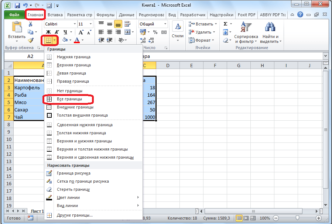Expand the number format dropdown 'Общий'
332x224 pixels.
click(x=165, y=24)
